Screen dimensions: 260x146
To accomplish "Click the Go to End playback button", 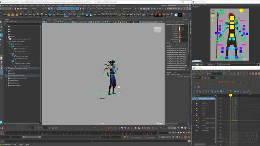I will coord(189,133).
